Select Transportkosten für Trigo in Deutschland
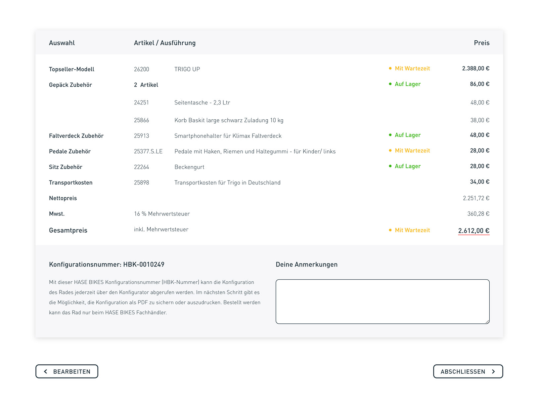The width and height of the screenshot is (539, 404). [x=227, y=182]
